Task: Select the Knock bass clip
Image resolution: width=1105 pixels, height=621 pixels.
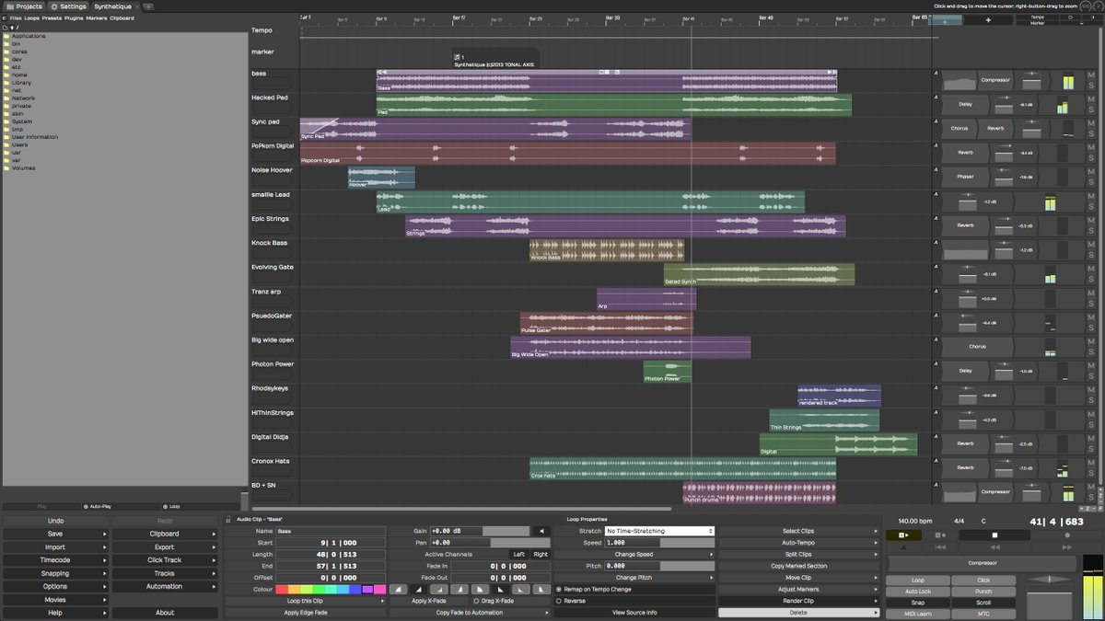Action: pyautogui.click(x=607, y=250)
